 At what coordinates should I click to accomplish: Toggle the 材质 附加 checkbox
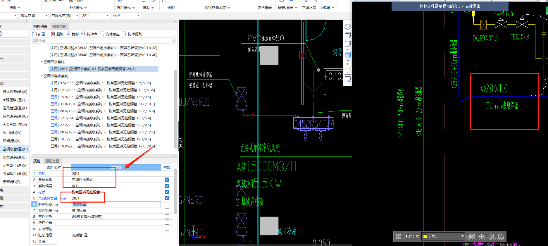[167, 192]
